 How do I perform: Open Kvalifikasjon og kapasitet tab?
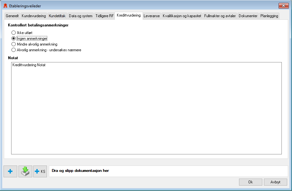[x=182, y=16]
